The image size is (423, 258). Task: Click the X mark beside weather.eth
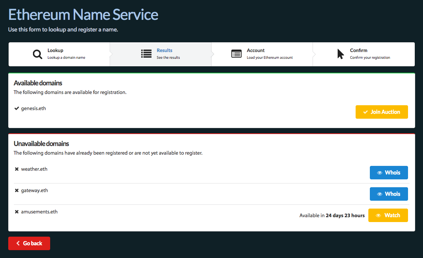[17, 169]
